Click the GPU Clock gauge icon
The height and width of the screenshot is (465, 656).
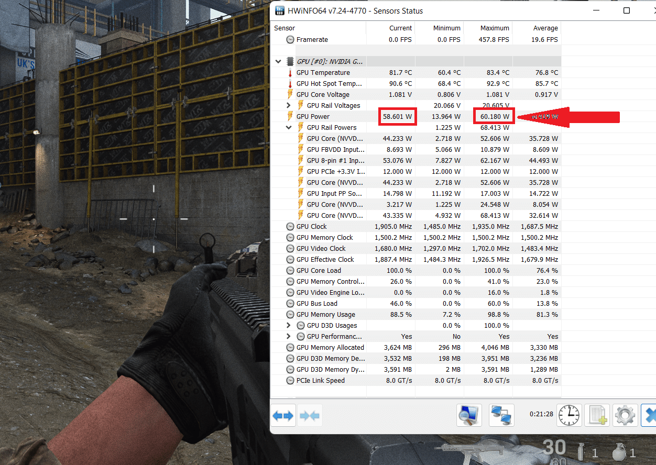click(x=290, y=226)
